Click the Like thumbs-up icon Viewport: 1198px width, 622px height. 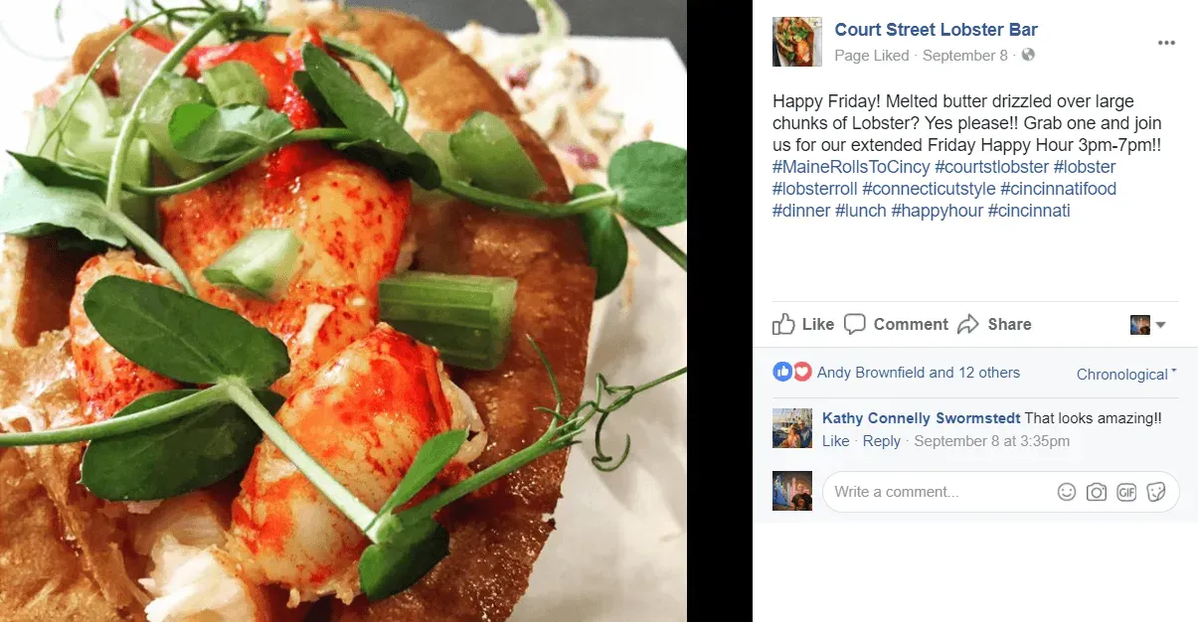[784, 324]
